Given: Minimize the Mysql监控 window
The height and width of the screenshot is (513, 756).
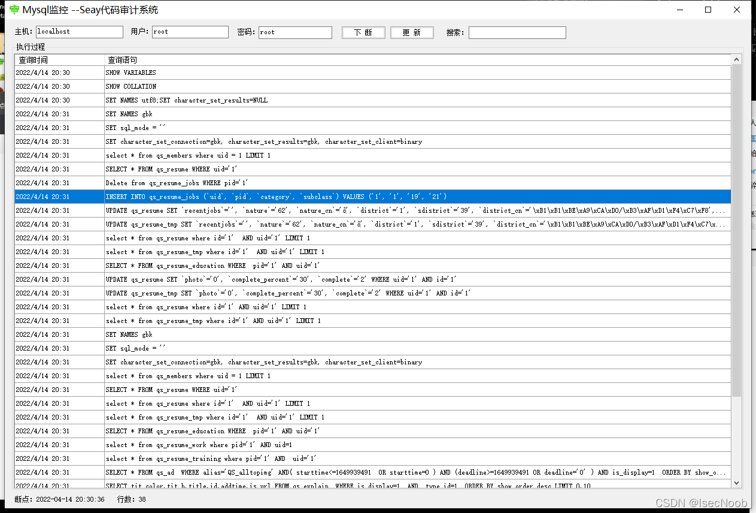Looking at the screenshot, I should click(x=680, y=10).
